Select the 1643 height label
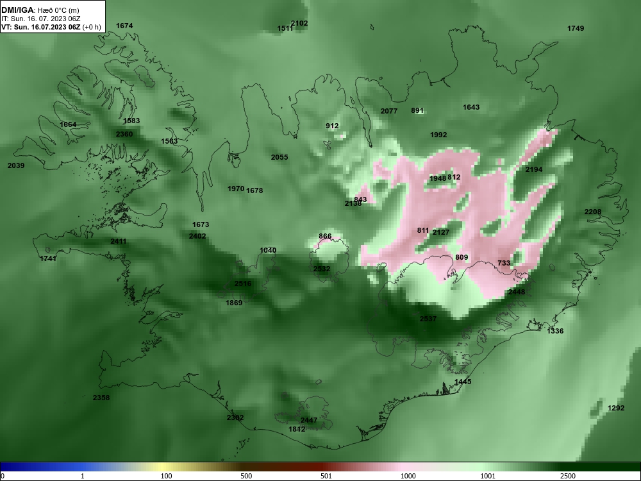Screen dimensions: 641x481 (x=471, y=107)
